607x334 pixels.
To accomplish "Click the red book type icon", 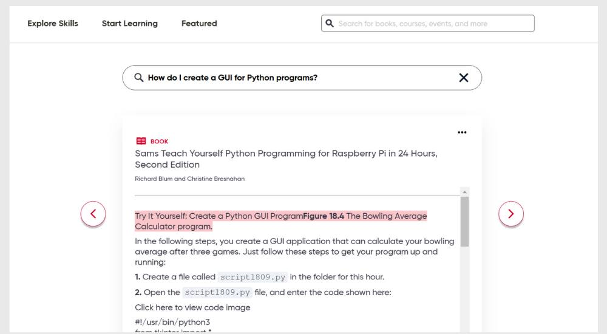I will 141,141.
